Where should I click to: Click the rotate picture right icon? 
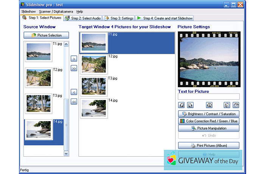(190, 105)
